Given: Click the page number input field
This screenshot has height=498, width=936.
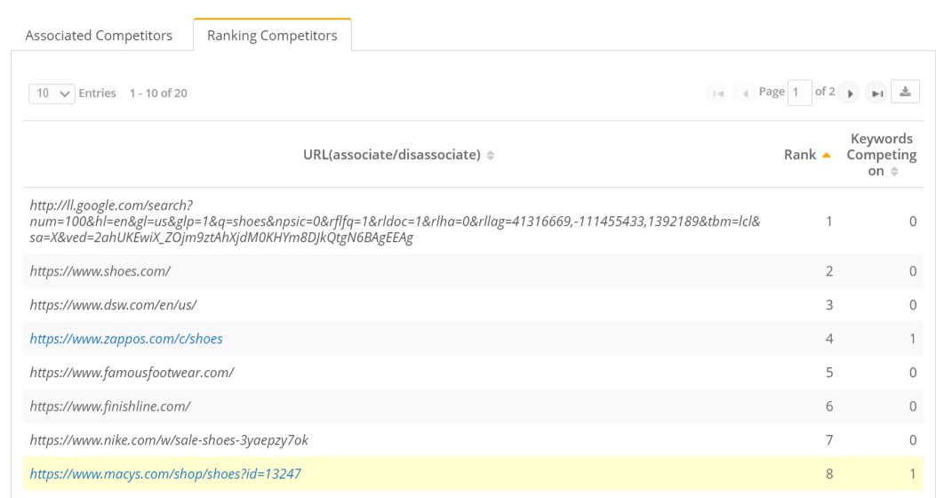Looking at the screenshot, I should coord(799,92).
